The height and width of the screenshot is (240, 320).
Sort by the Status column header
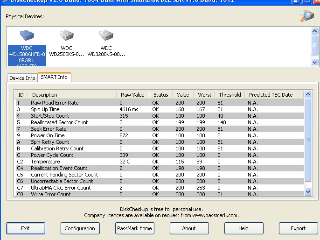pos(161,95)
